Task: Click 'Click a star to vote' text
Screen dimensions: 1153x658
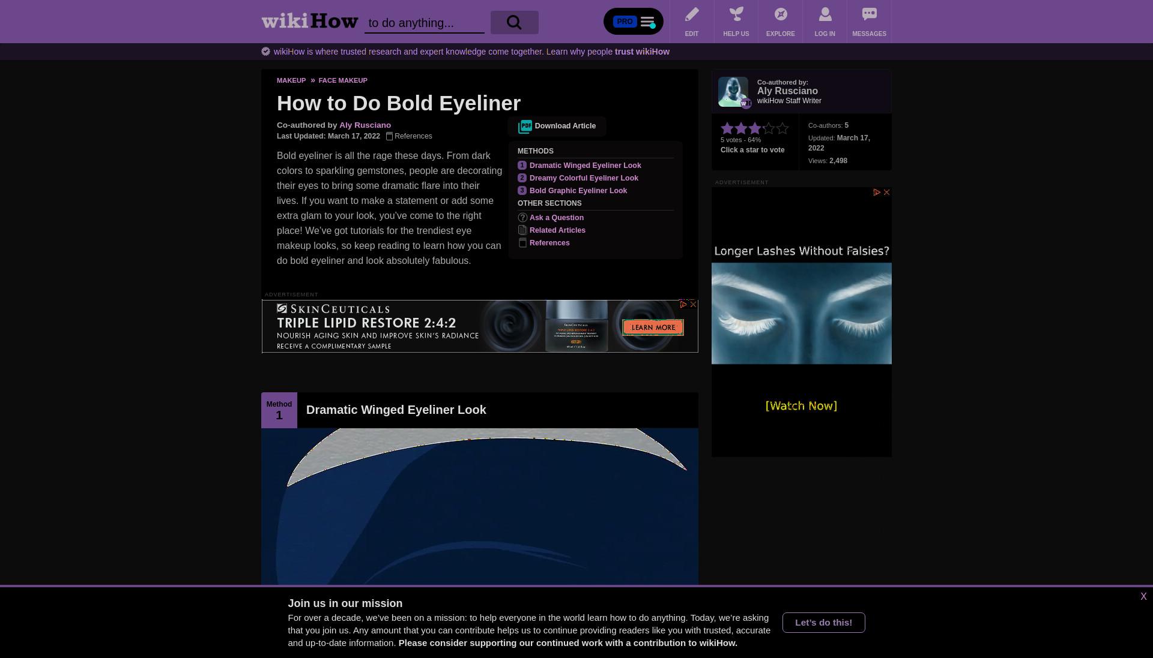Action: (752, 150)
